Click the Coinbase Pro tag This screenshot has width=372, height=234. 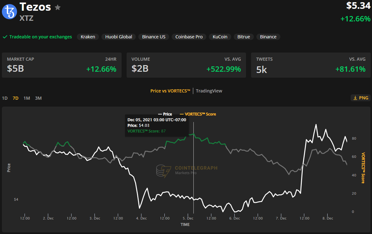click(x=189, y=37)
